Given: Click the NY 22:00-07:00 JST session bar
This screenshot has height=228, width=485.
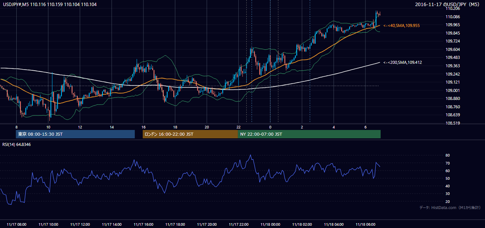Looking at the screenshot, I should click(309, 134).
